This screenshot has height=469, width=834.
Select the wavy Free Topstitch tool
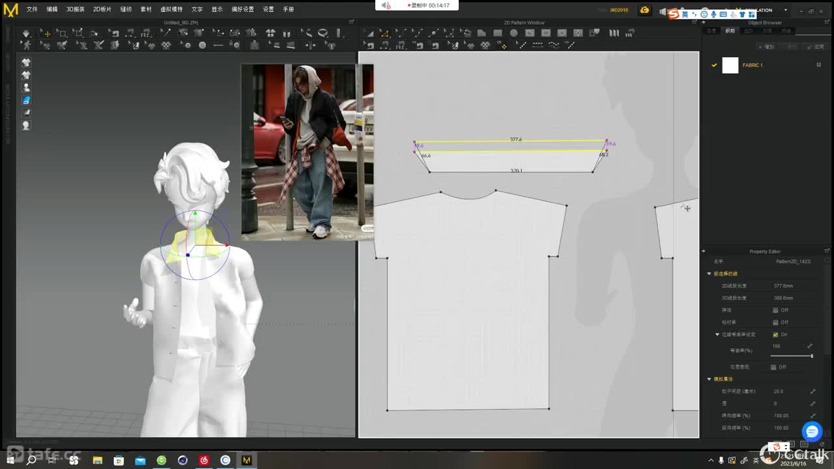(554, 45)
